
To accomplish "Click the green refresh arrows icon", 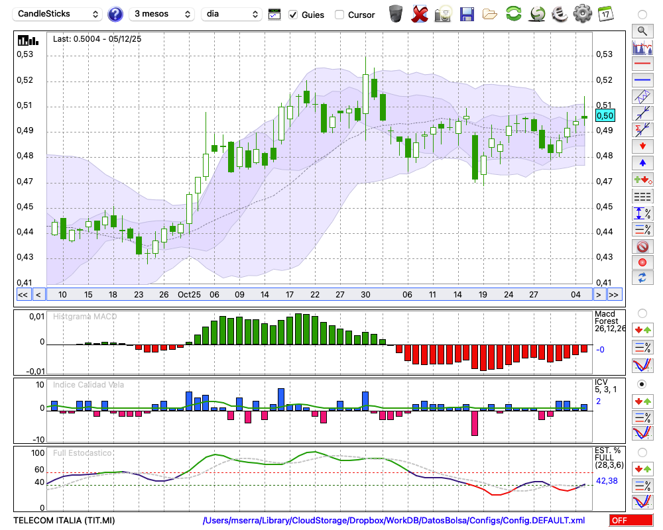I will pyautogui.click(x=513, y=14).
